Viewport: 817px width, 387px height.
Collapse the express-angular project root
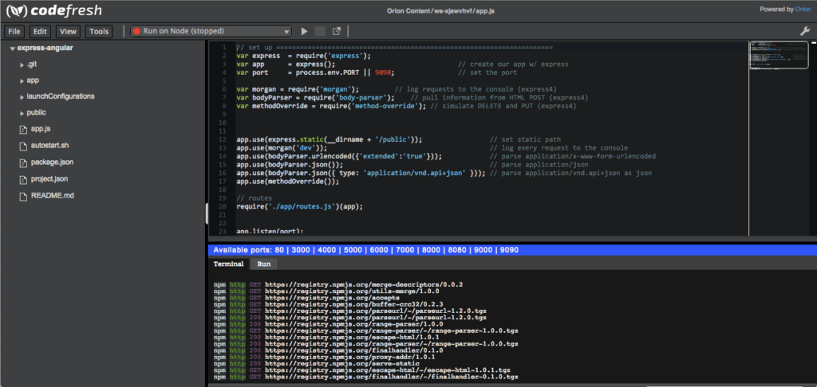click(x=12, y=49)
